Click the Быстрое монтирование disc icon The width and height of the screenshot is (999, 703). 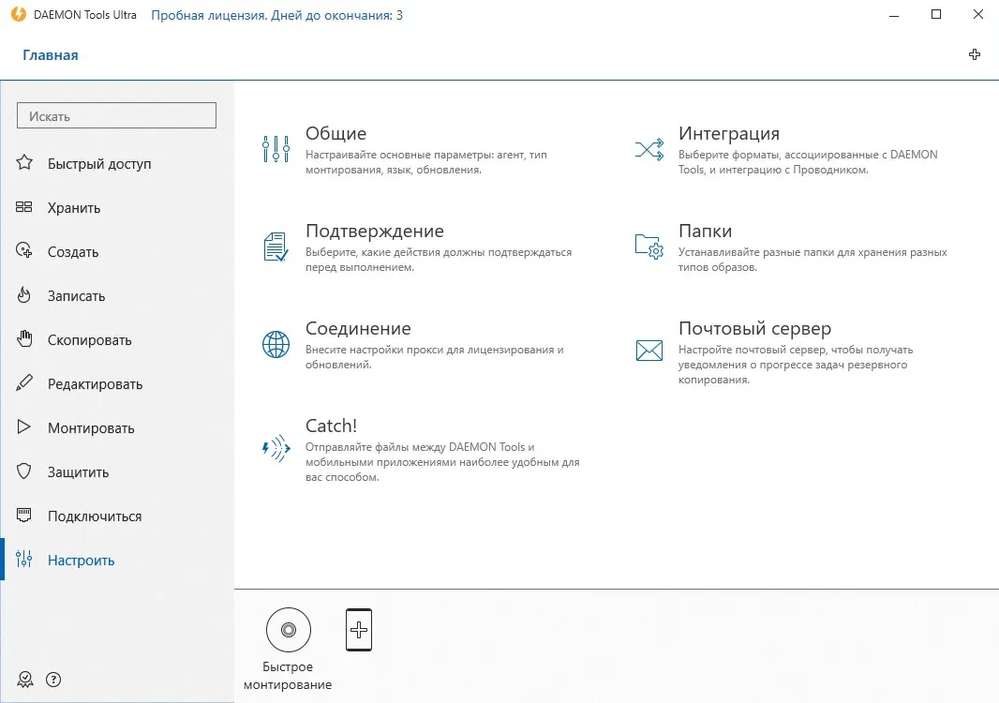pos(289,630)
